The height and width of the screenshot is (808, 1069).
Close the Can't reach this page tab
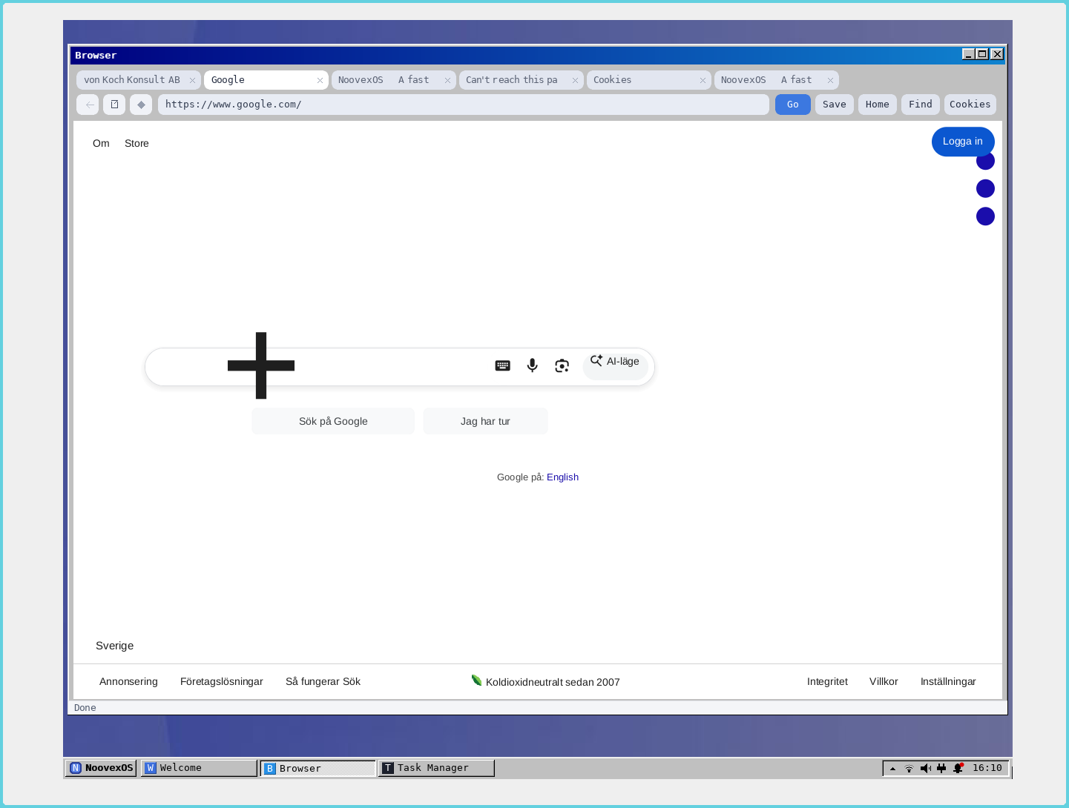575,80
